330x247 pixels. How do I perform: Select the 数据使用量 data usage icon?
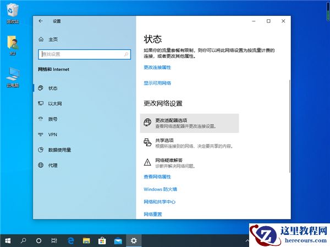point(41,150)
